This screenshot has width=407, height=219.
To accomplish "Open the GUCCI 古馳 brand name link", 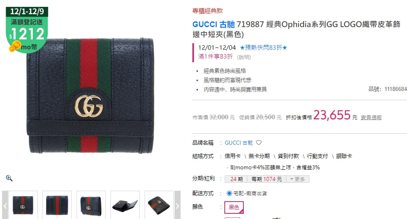I will (x=239, y=143).
